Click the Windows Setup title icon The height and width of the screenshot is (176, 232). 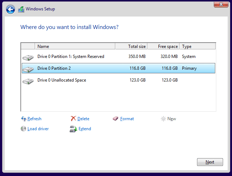click(x=21, y=9)
